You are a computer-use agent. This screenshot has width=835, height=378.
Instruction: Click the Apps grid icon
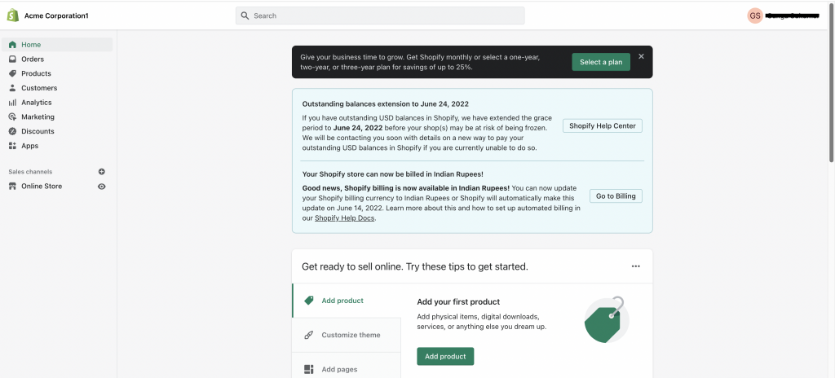[x=12, y=145]
